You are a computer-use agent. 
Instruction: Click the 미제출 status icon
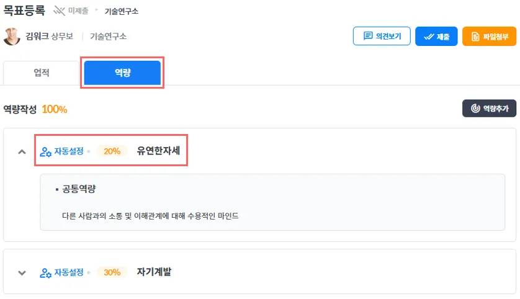[59, 11]
